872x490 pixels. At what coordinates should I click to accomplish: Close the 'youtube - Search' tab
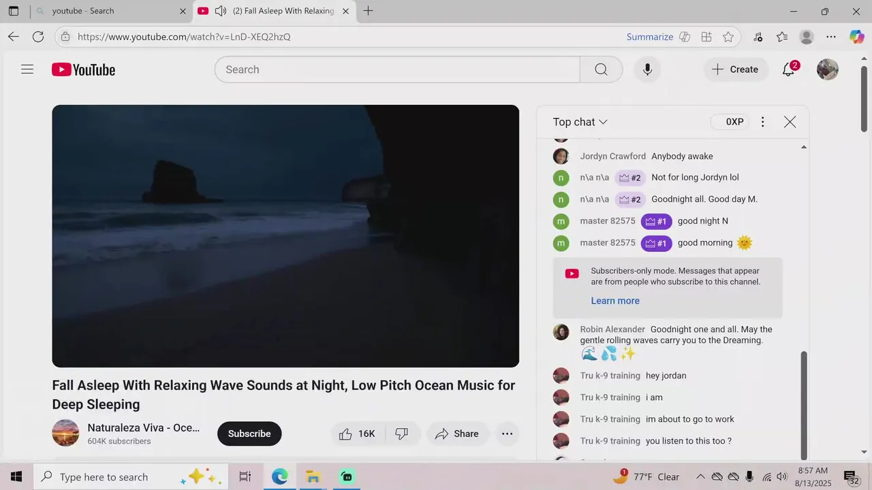click(183, 11)
